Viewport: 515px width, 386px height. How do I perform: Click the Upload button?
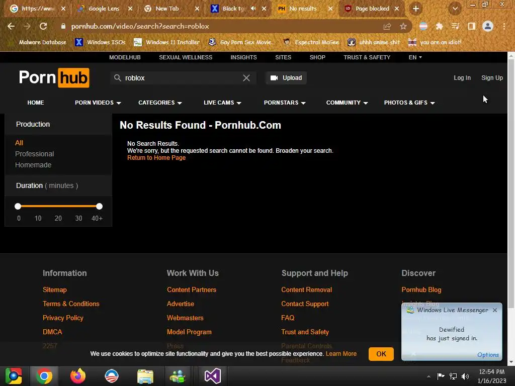click(x=286, y=78)
